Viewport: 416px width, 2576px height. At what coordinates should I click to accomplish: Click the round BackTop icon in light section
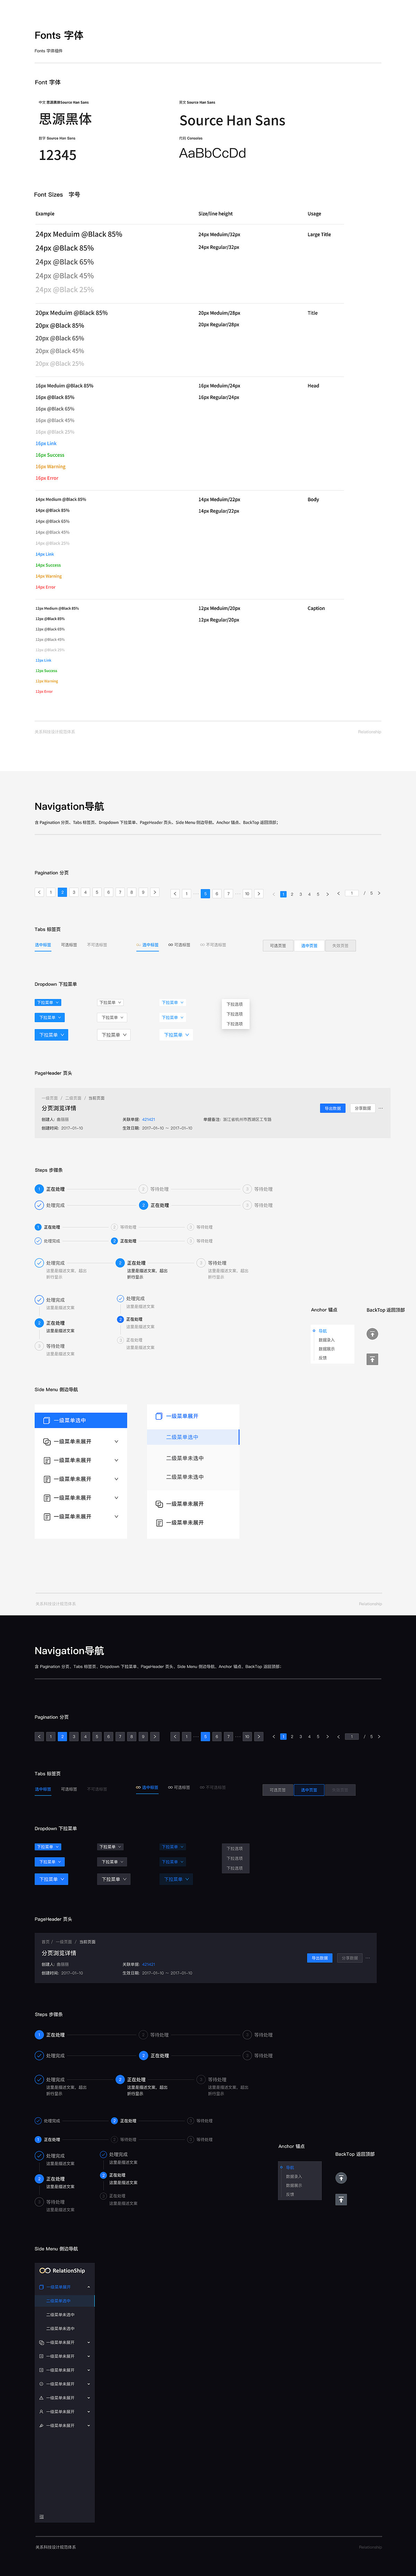tap(372, 1334)
